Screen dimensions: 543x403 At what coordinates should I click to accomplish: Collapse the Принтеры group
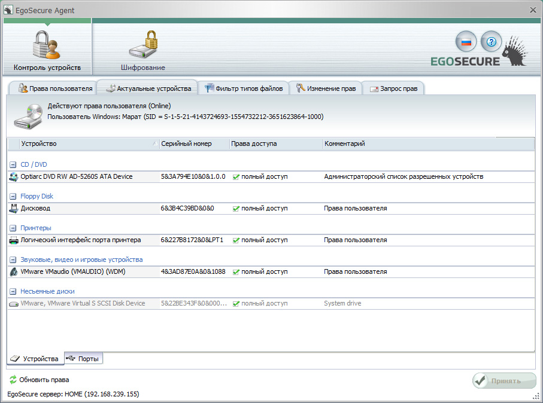[x=13, y=228]
